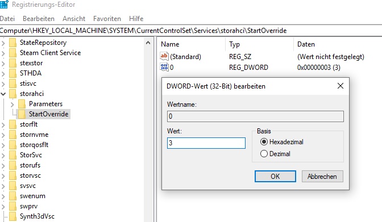Click the Wertname field
The height and width of the screenshot is (222, 382).
(255, 116)
